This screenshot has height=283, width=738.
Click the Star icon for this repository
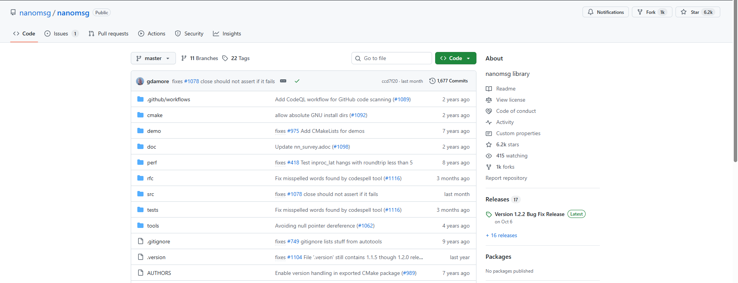pyautogui.click(x=684, y=12)
